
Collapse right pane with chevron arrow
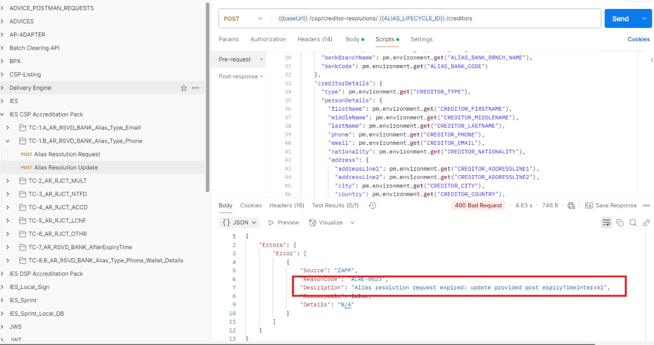click(652, 60)
